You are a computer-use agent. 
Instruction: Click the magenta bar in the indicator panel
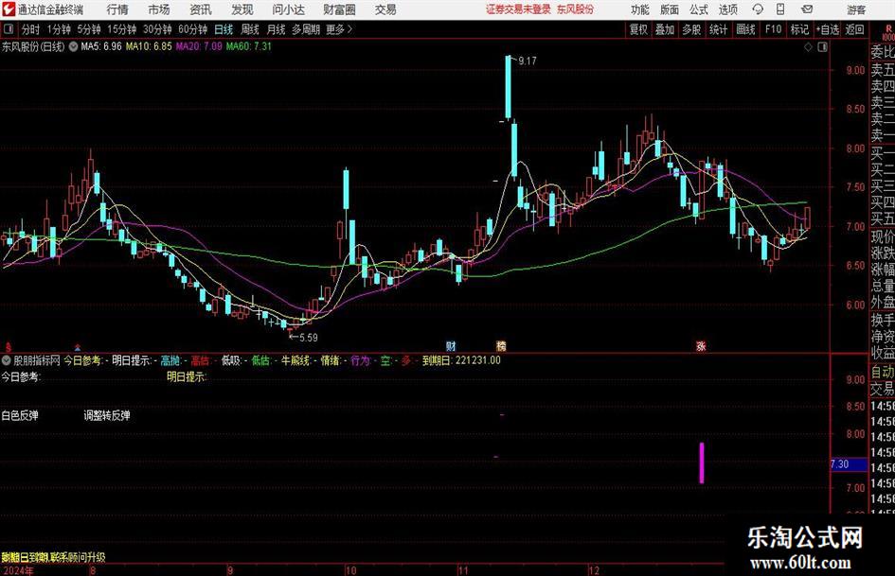point(702,463)
